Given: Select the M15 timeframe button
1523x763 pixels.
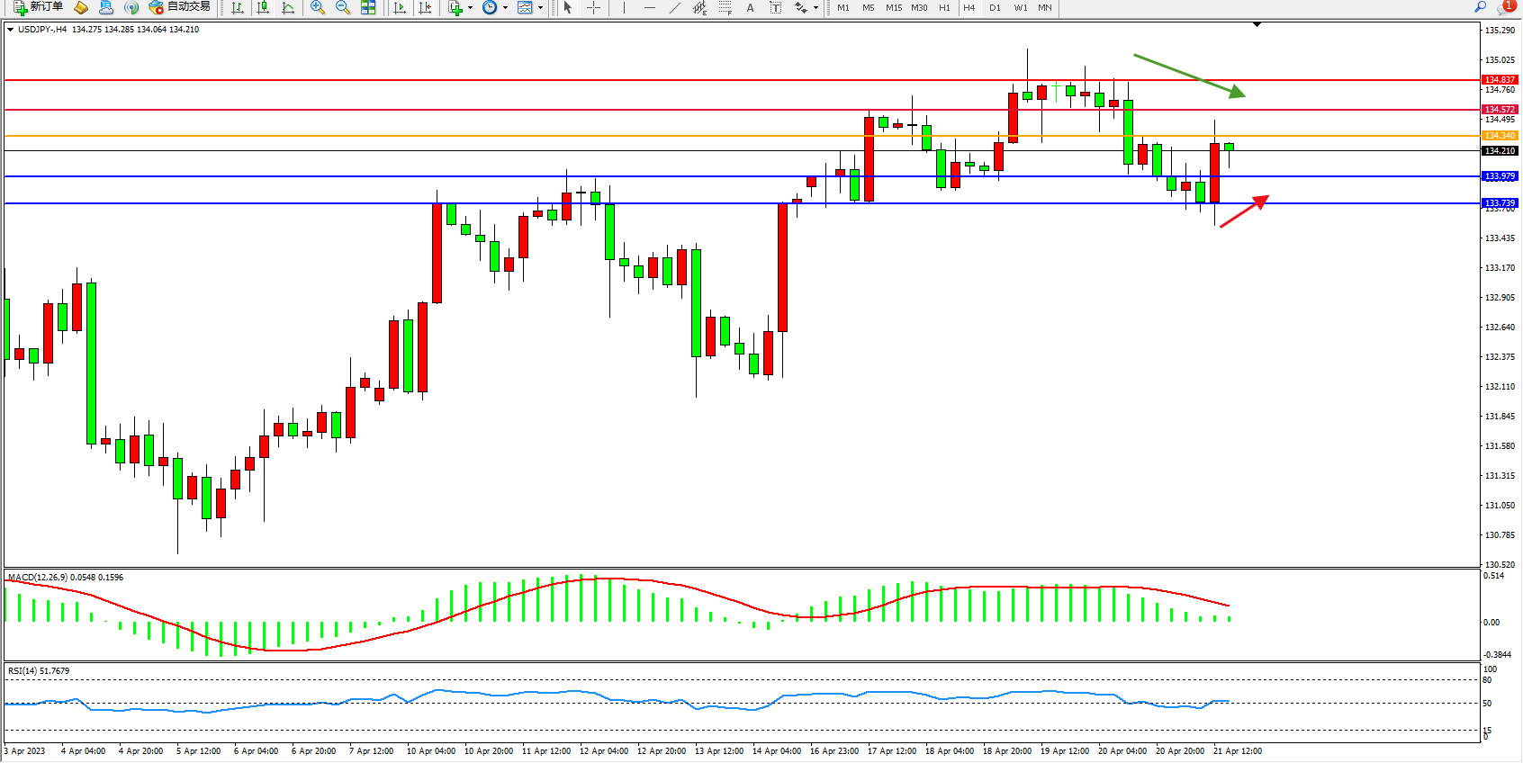Looking at the screenshot, I should (x=893, y=7).
